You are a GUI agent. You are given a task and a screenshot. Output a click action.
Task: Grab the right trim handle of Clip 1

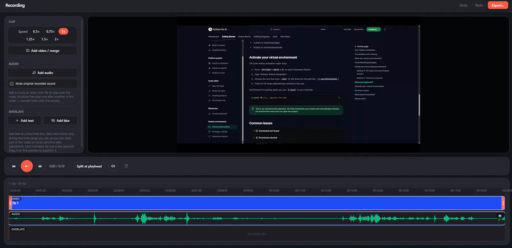pyautogui.click(x=503, y=203)
